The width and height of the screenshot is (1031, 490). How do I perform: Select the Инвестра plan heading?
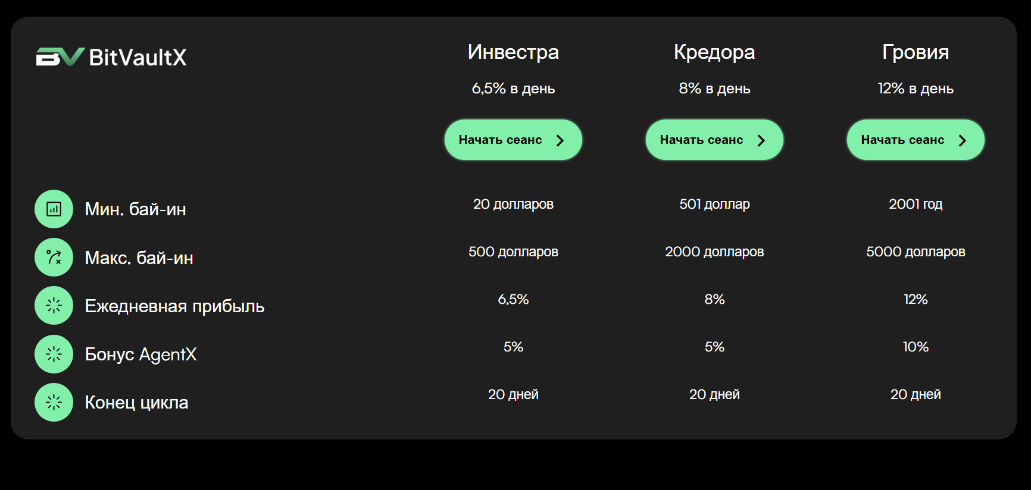[513, 52]
